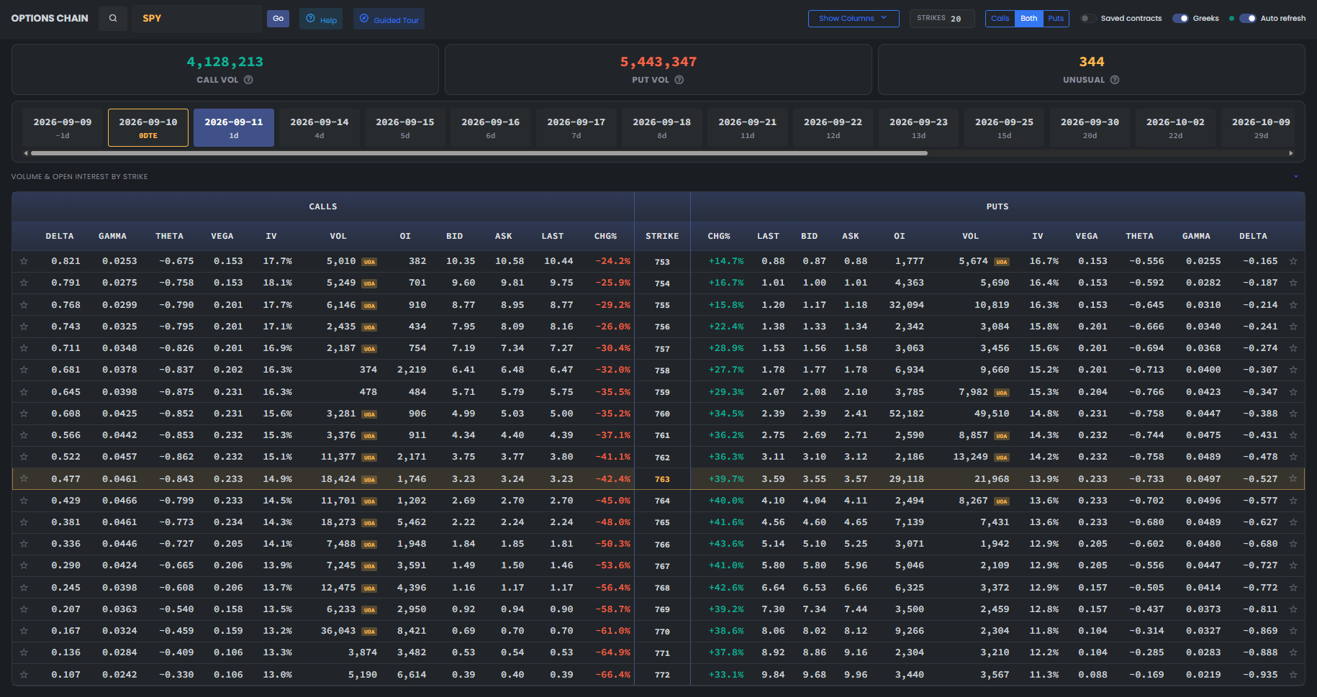Start the Guided Tour

click(x=389, y=19)
